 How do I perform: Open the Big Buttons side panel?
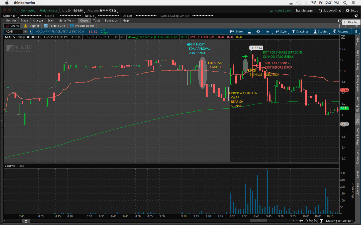(357, 104)
